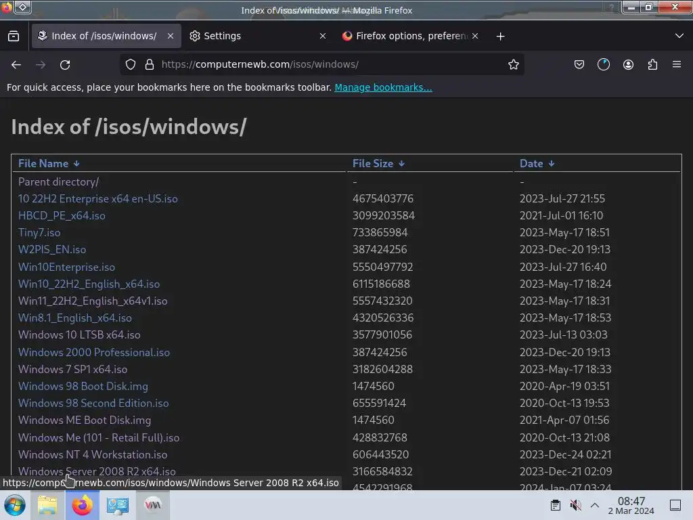Viewport: 693px width, 520px height.
Task: Sort by File Name column header
Action: (x=49, y=164)
